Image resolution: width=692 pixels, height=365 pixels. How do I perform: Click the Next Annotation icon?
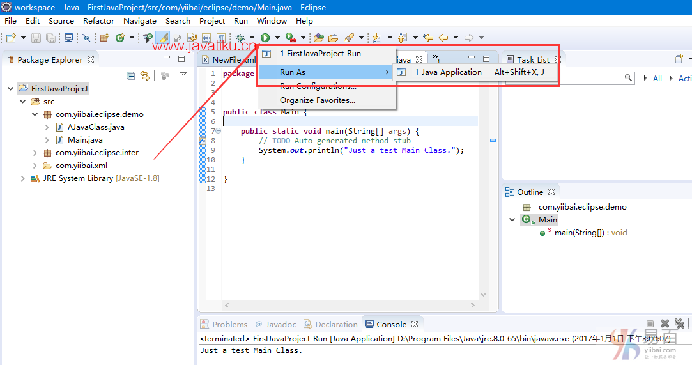click(377, 38)
